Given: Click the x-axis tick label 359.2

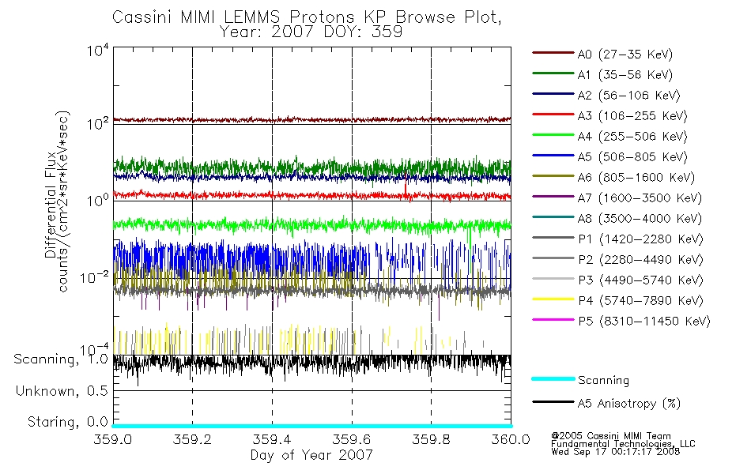Looking at the screenshot, I should tap(192, 439).
